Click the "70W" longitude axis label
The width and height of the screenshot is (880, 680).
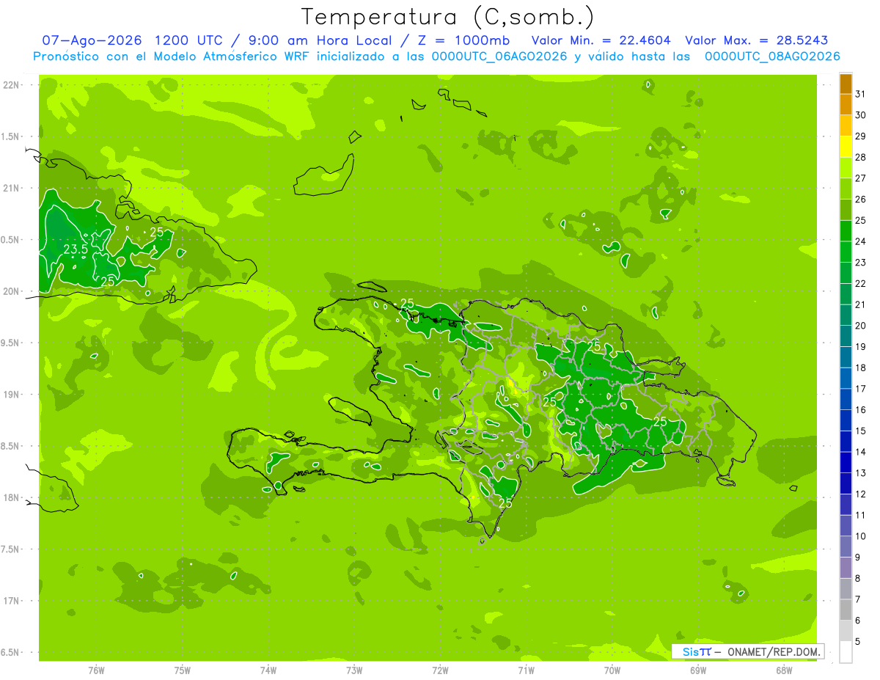tap(612, 670)
